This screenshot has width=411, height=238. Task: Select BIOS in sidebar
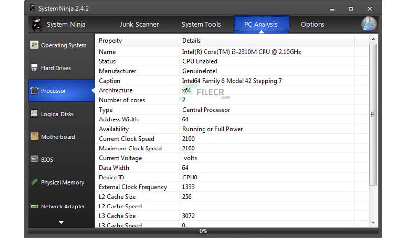point(47,159)
